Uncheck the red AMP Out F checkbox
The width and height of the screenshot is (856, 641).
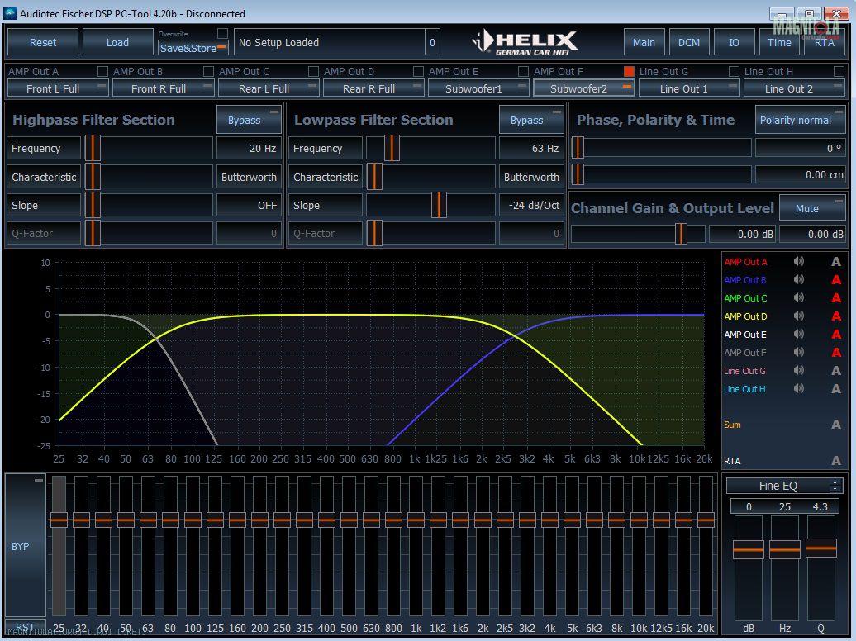pos(629,72)
